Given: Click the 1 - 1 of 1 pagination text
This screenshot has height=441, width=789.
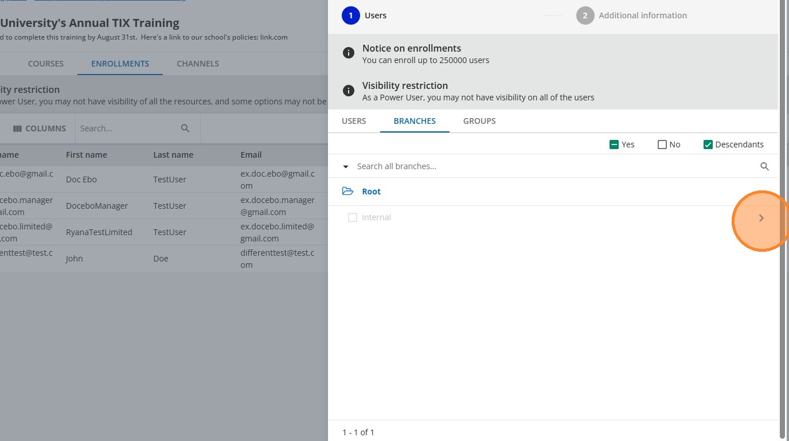Looking at the screenshot, I should coord(358,432).
